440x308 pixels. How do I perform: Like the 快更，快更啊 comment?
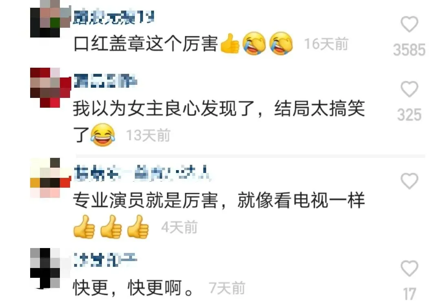pos(409,268)
